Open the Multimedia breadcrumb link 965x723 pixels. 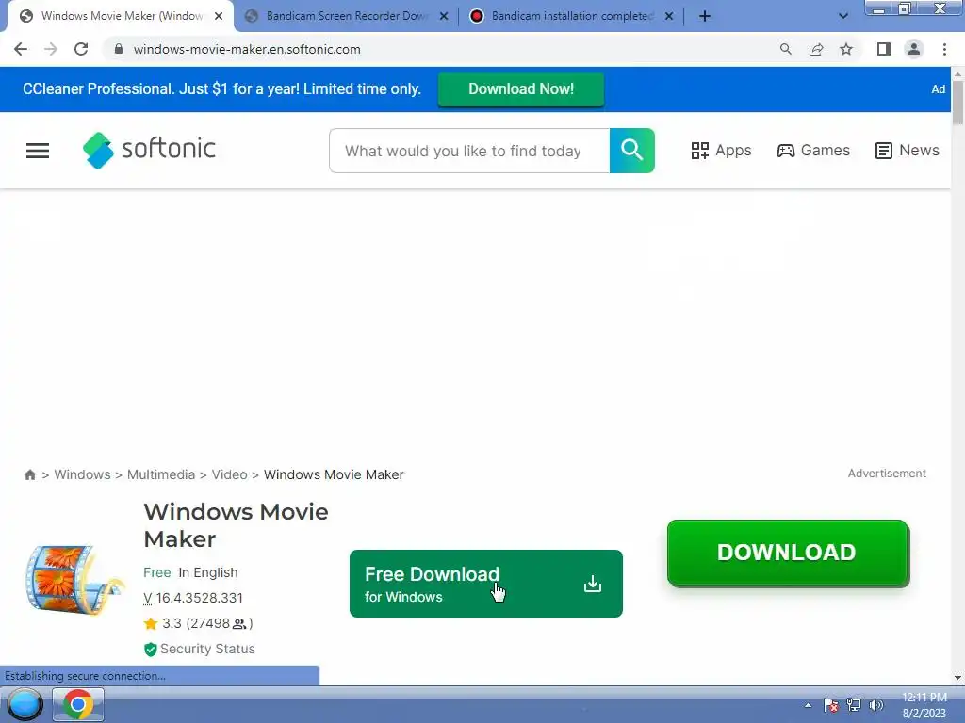161,474
